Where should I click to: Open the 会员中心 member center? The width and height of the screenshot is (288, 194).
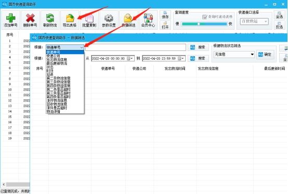point(148,20)
